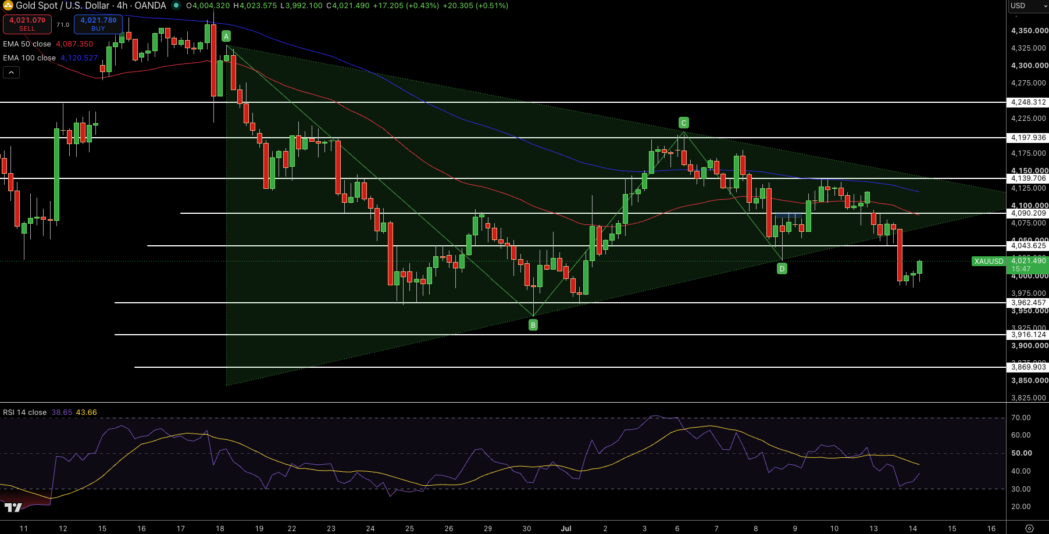Image resolution: width=1049 pixels, height=534 pixels.
Task: Select the triangle pattern point C marker
Action: (684, 123)
